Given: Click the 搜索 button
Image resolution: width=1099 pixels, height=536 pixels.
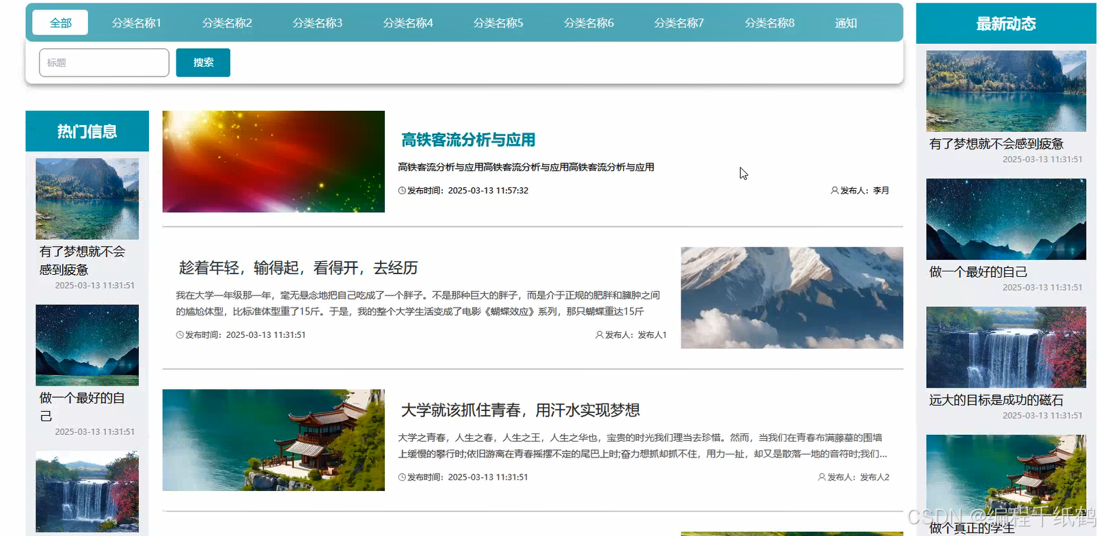Looking at the screenshot, I should click(x=203, y=62).
